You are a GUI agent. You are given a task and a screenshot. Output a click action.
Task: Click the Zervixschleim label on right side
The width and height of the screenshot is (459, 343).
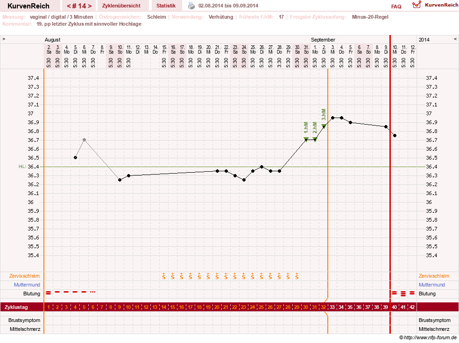(434, 276)
